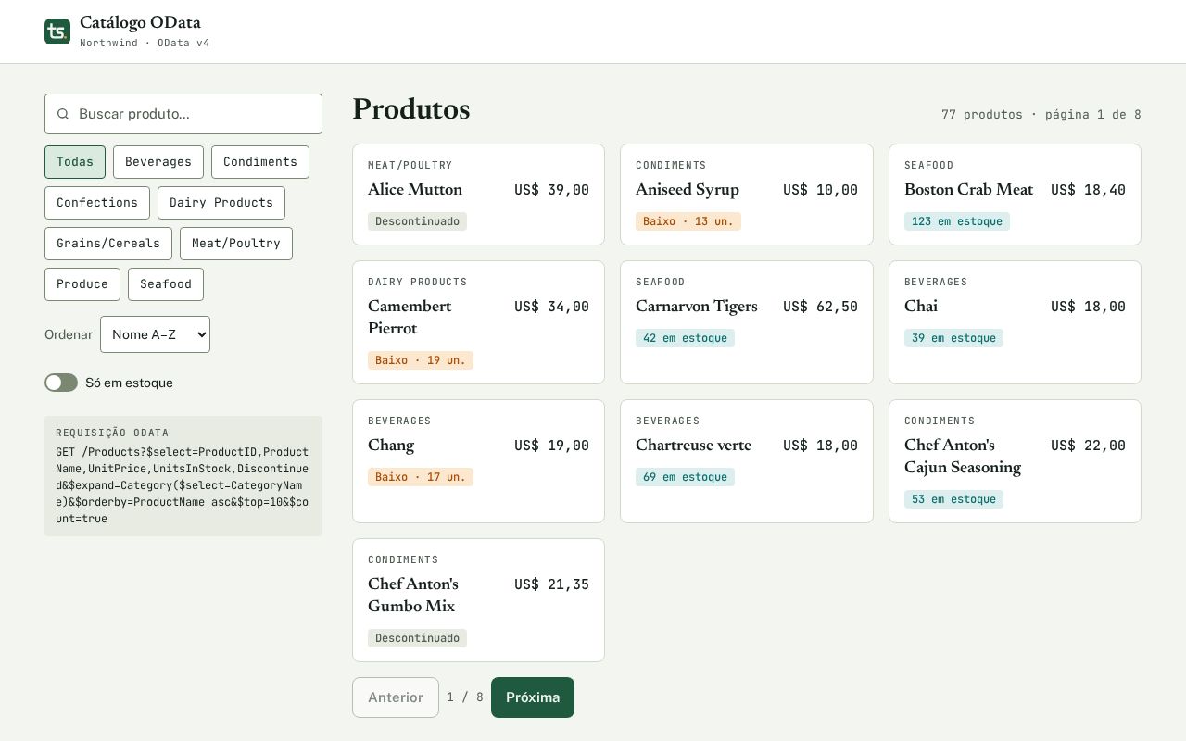This screenshot has height=741, width=1186.
Task: Click the Produtos page heading
Action: point(411,109)
